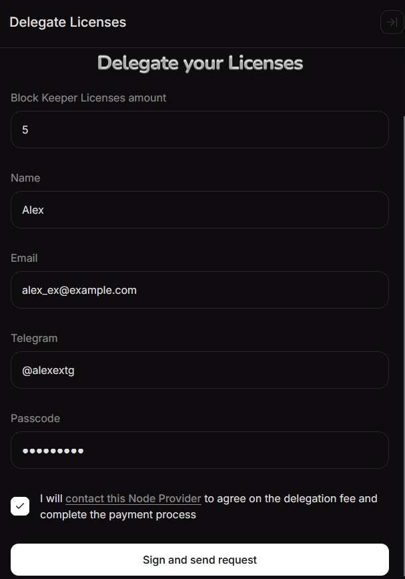405x579 pixels.
Task: Click the 'complete the payment process' agreement text
Action: (118, 515)
